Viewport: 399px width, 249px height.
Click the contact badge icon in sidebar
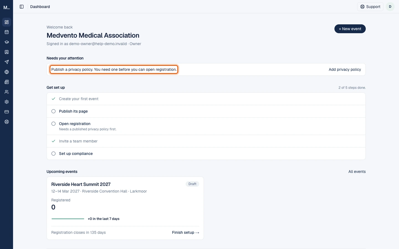(x=7, y=52)
